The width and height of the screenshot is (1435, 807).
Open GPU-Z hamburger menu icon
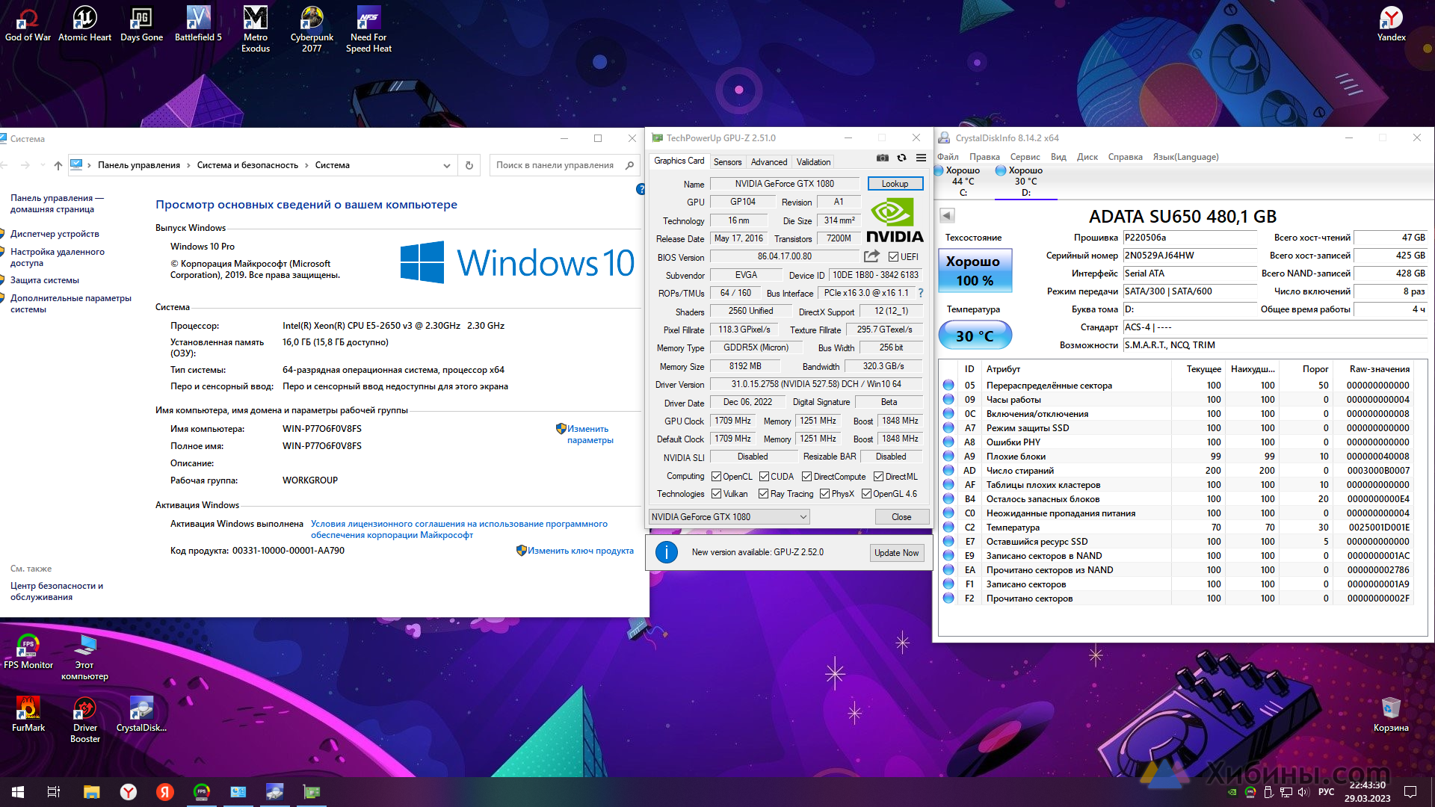[921, 158]
